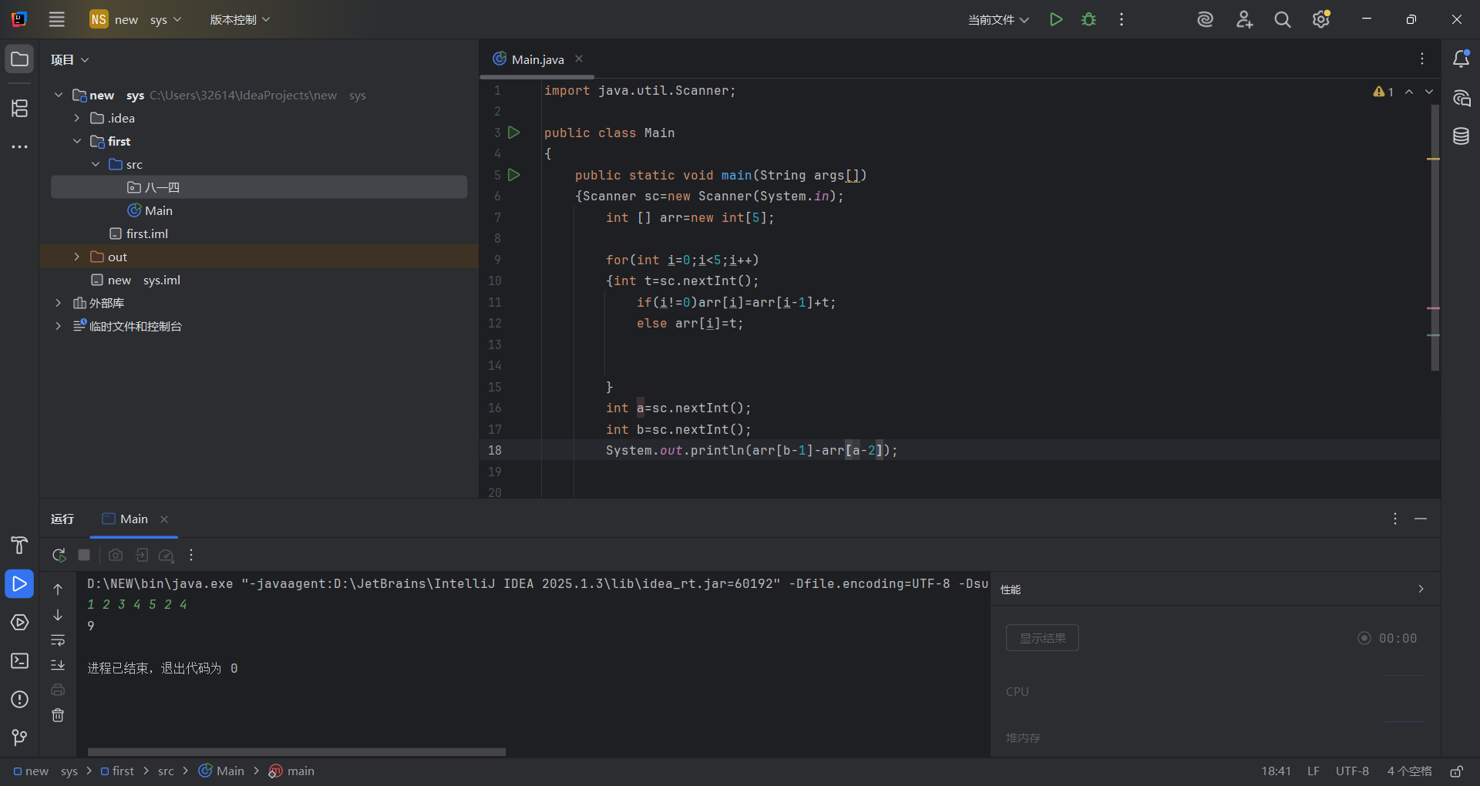Change the UTF-8 file encoding
This screenshot has height=786, width=1480.
1352,771
